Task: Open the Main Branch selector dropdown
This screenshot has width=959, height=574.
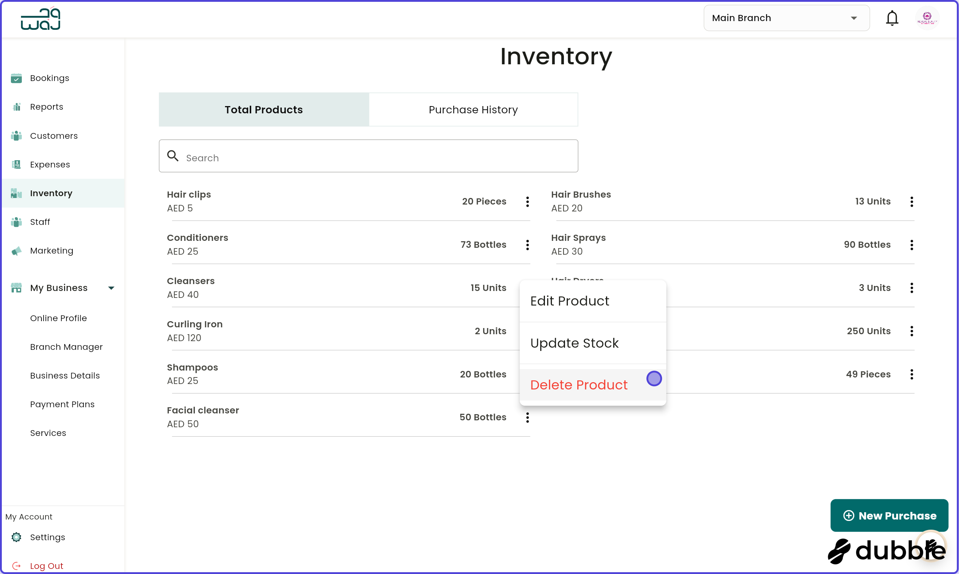Action: tap(786, 18)
